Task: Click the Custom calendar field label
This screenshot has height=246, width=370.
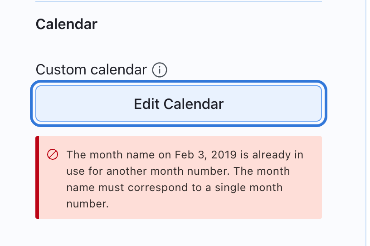Action: click(x=91, y=70)
